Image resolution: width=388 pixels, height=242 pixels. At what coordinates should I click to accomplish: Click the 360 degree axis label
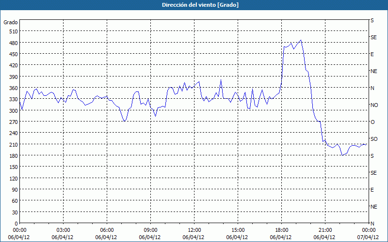click(14, 88)
